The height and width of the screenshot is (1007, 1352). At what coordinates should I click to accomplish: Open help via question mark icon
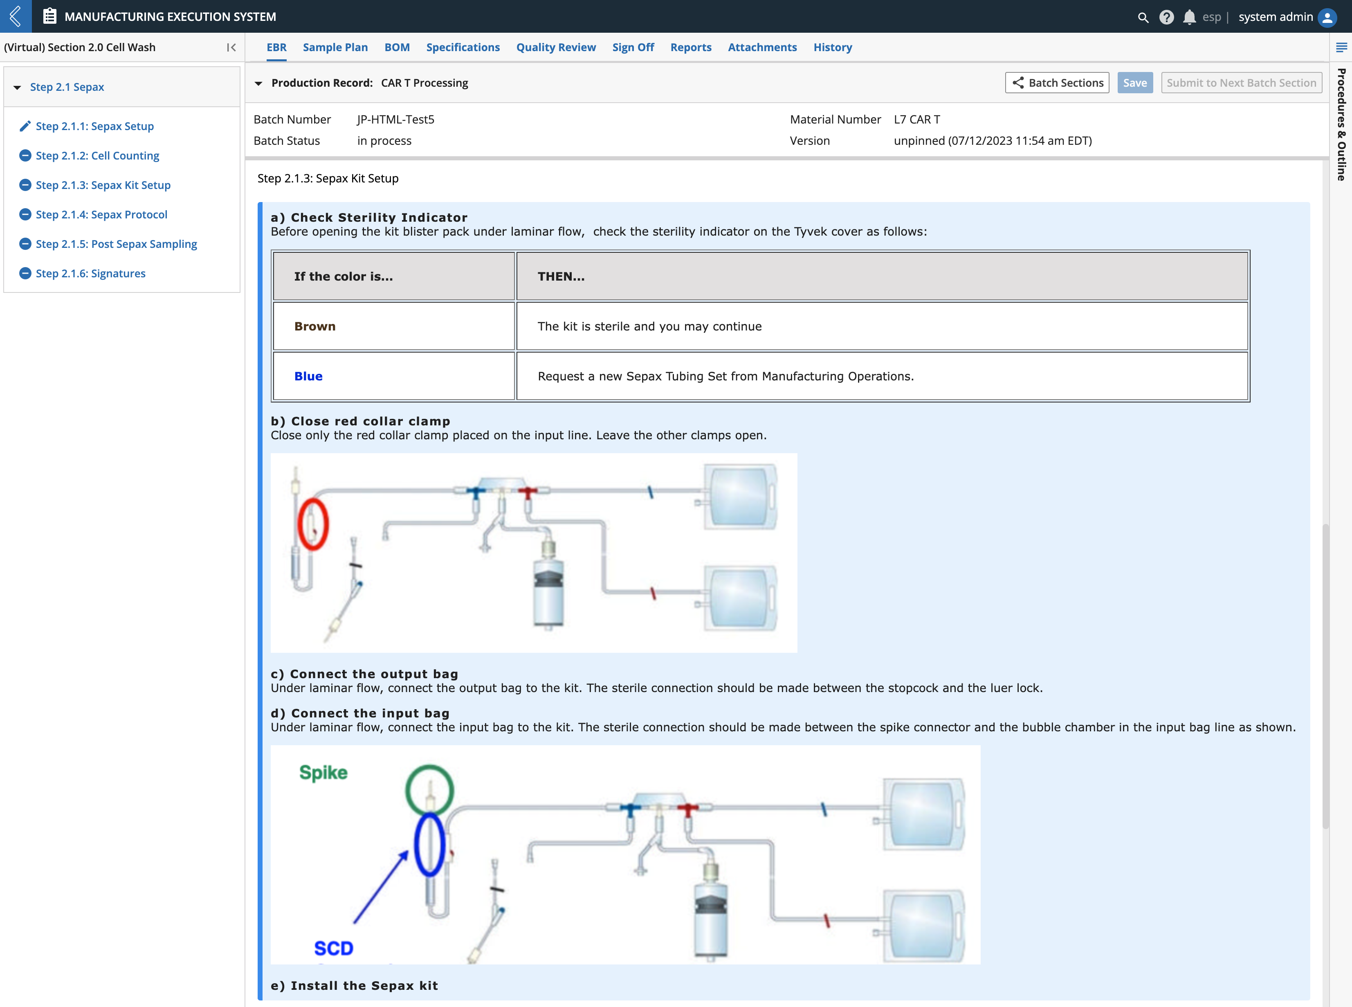1166,17
